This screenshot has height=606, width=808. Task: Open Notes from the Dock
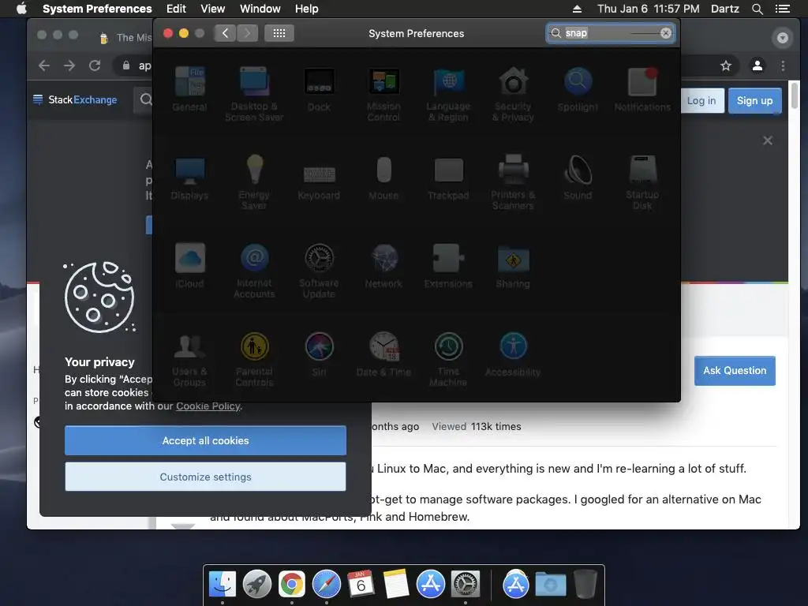(x=396, y=584)
